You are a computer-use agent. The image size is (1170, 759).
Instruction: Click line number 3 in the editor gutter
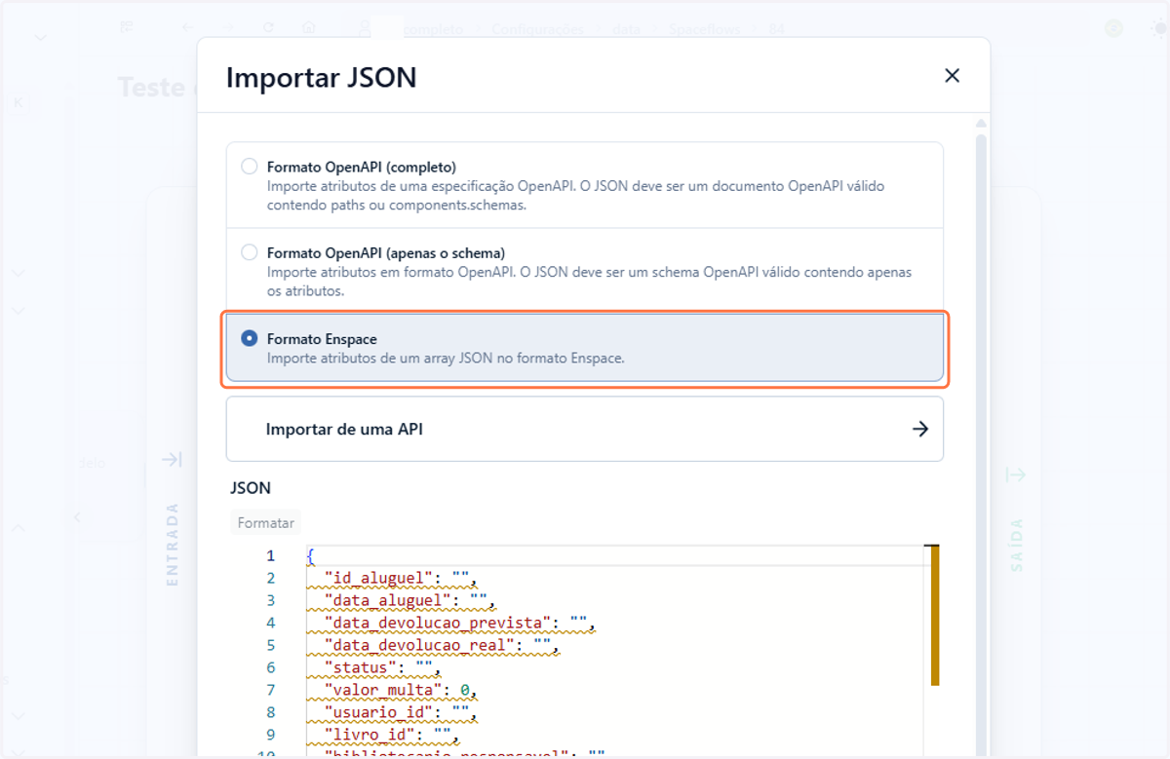270,600
